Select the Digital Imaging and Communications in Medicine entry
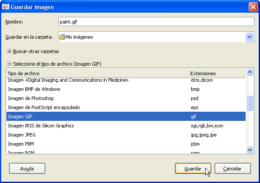The width and height of the screenshot is (260, 183). pos(126,80)
